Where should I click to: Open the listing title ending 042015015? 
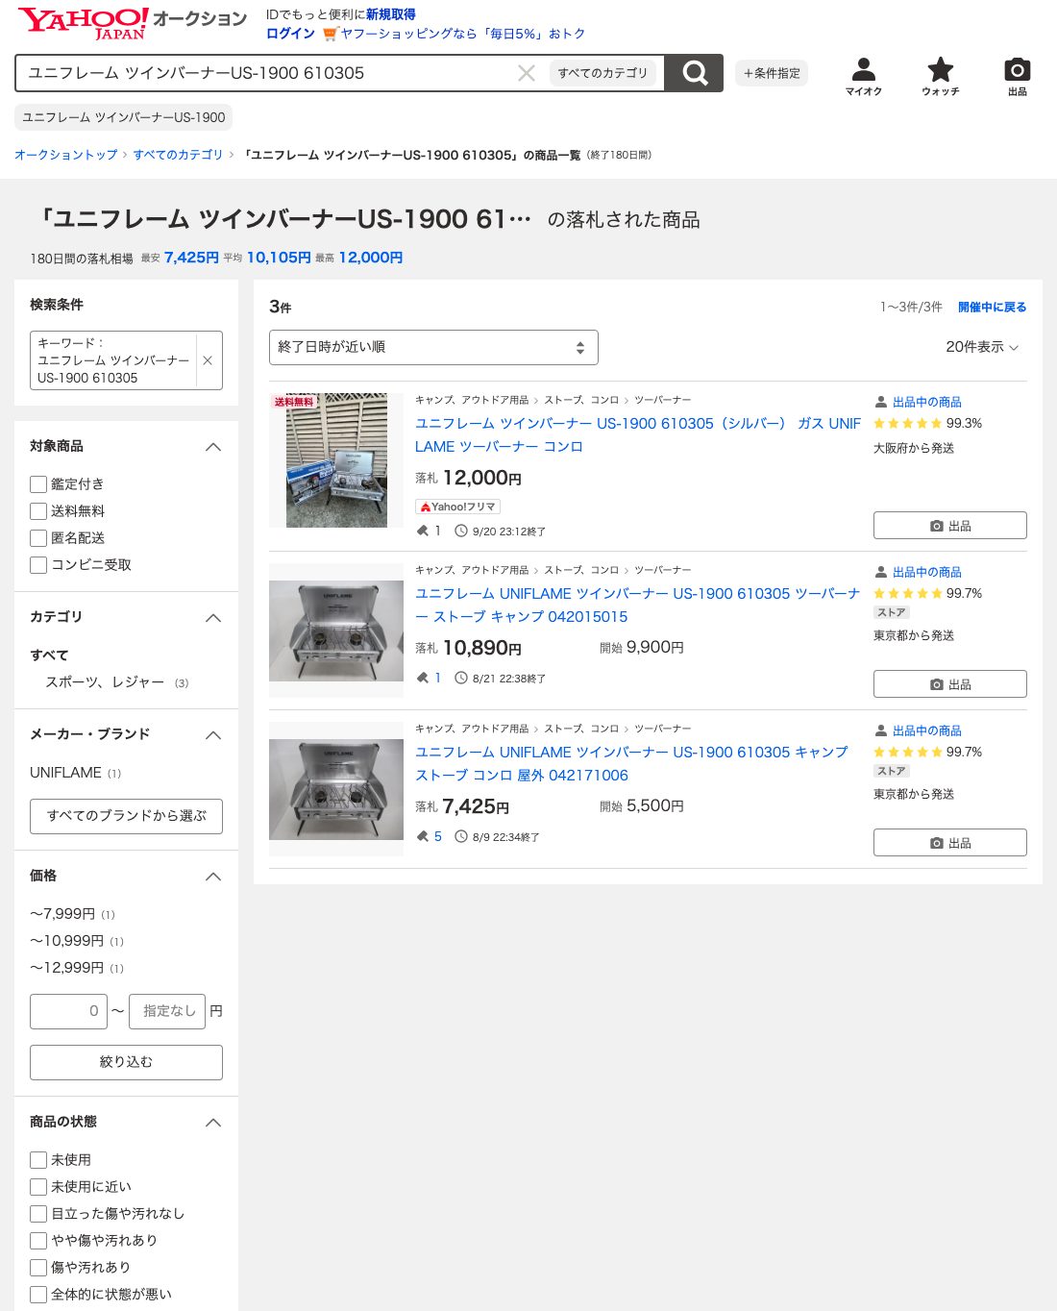(638, 606)
